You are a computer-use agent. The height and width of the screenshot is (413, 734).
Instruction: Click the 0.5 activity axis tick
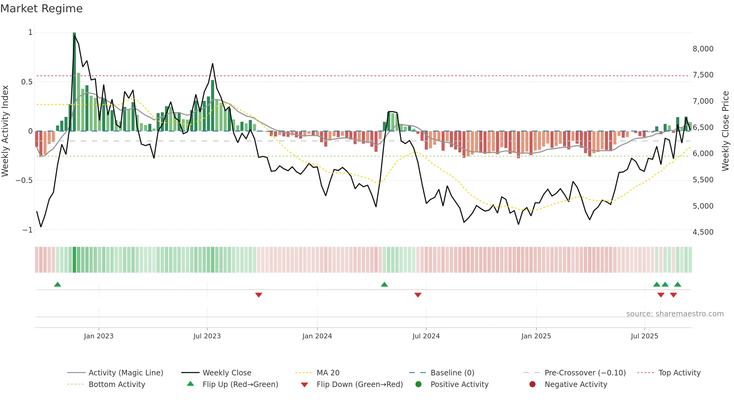click(27, 82)
